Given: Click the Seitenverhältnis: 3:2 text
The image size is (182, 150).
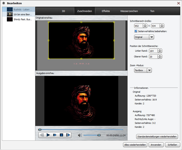Looking at the screenshot, I should coord(145,123).
